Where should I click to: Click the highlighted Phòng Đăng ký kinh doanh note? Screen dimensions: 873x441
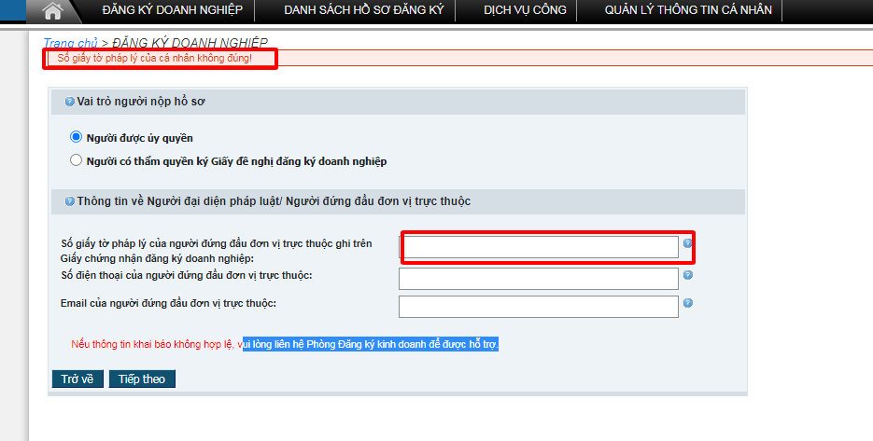[371, 344]
